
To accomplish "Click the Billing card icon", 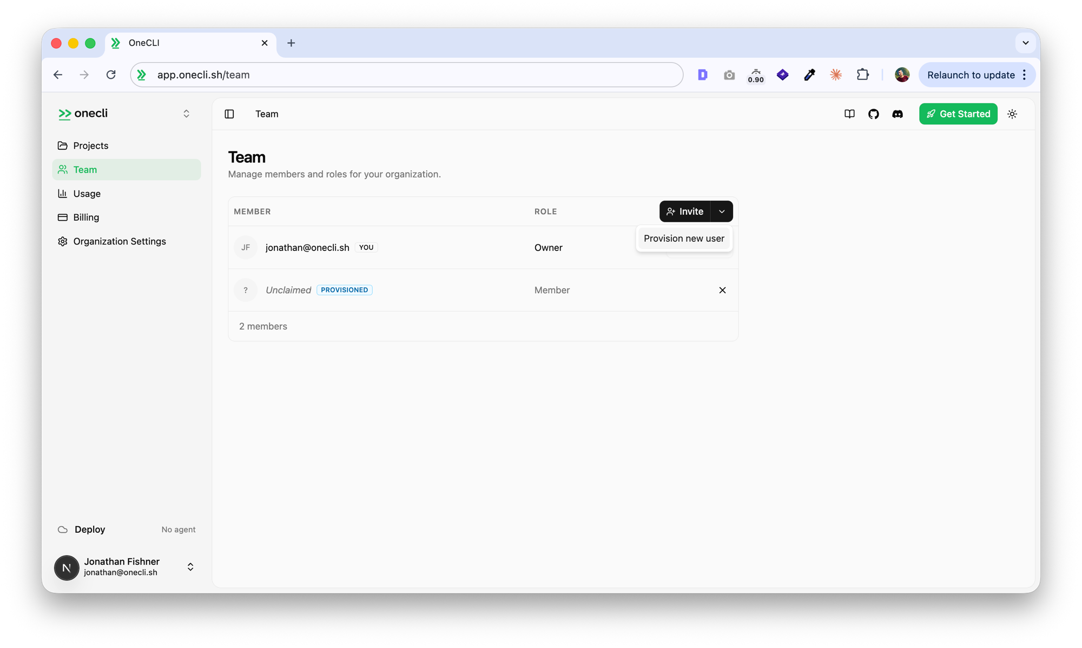I will 63,217.
